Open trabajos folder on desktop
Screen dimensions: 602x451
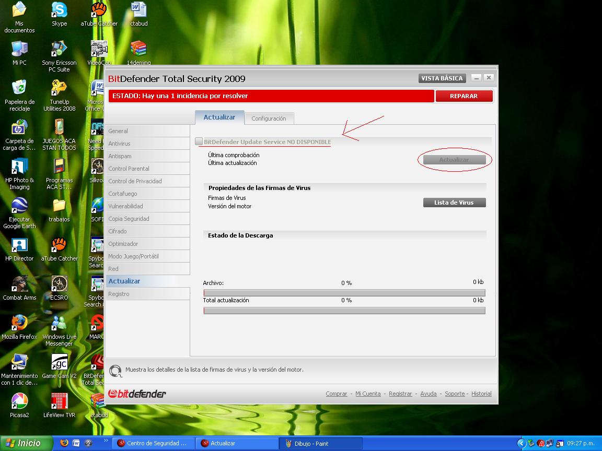pyautogui.click(x=59, y=210)
